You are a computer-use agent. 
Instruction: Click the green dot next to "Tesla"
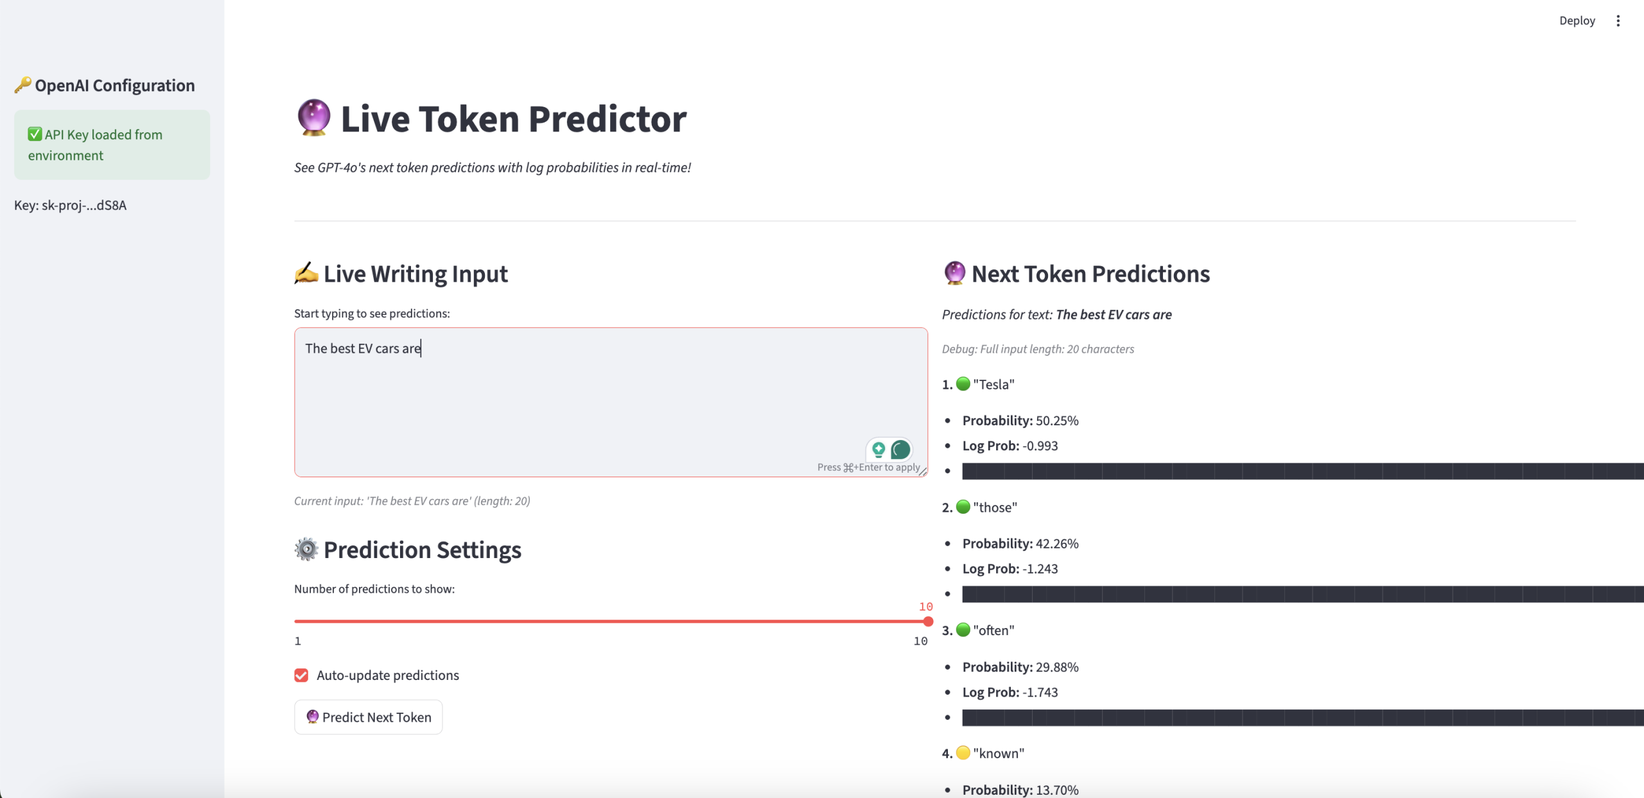[963, 384]
